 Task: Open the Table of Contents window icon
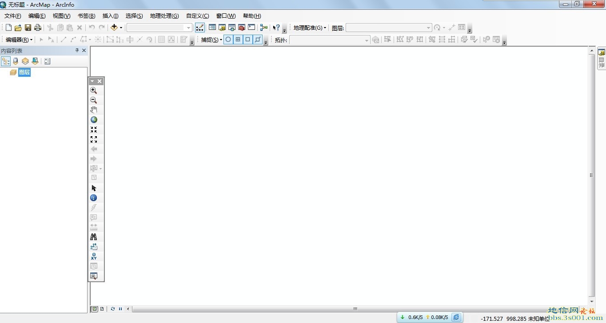212,28
